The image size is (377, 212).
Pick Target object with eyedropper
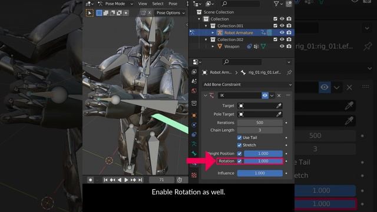(279, 106)
